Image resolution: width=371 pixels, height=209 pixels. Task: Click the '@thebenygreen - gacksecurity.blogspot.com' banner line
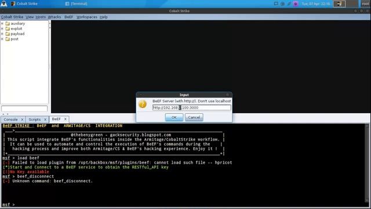(121, 135)
